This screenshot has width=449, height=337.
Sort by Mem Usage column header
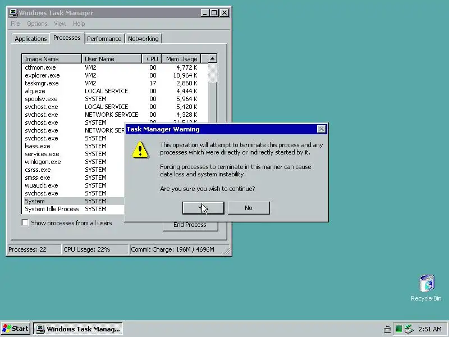[x=181, y=59]
